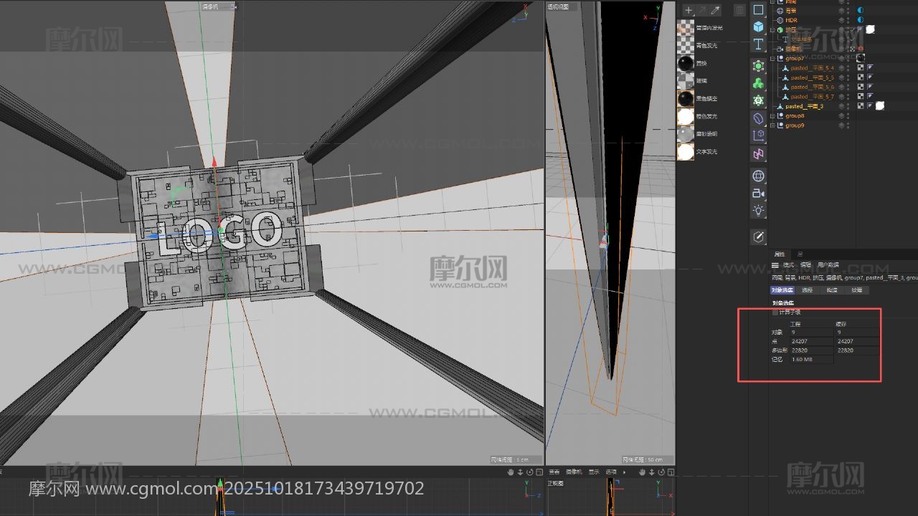The height and width of the screenshot is (516, 918).
Task: Collapse the group7 tree node
Action: [773, 58]
